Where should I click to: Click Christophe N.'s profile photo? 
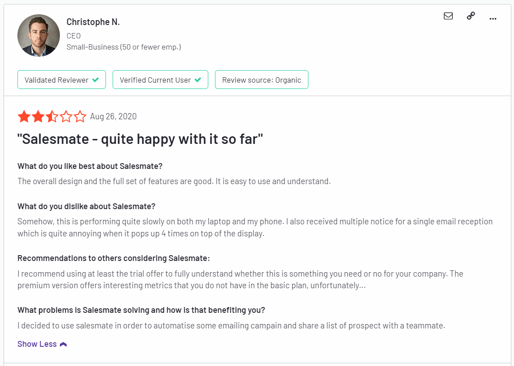[39, 35]
